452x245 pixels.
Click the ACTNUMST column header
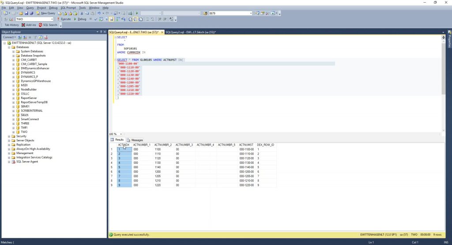point(246,145)
